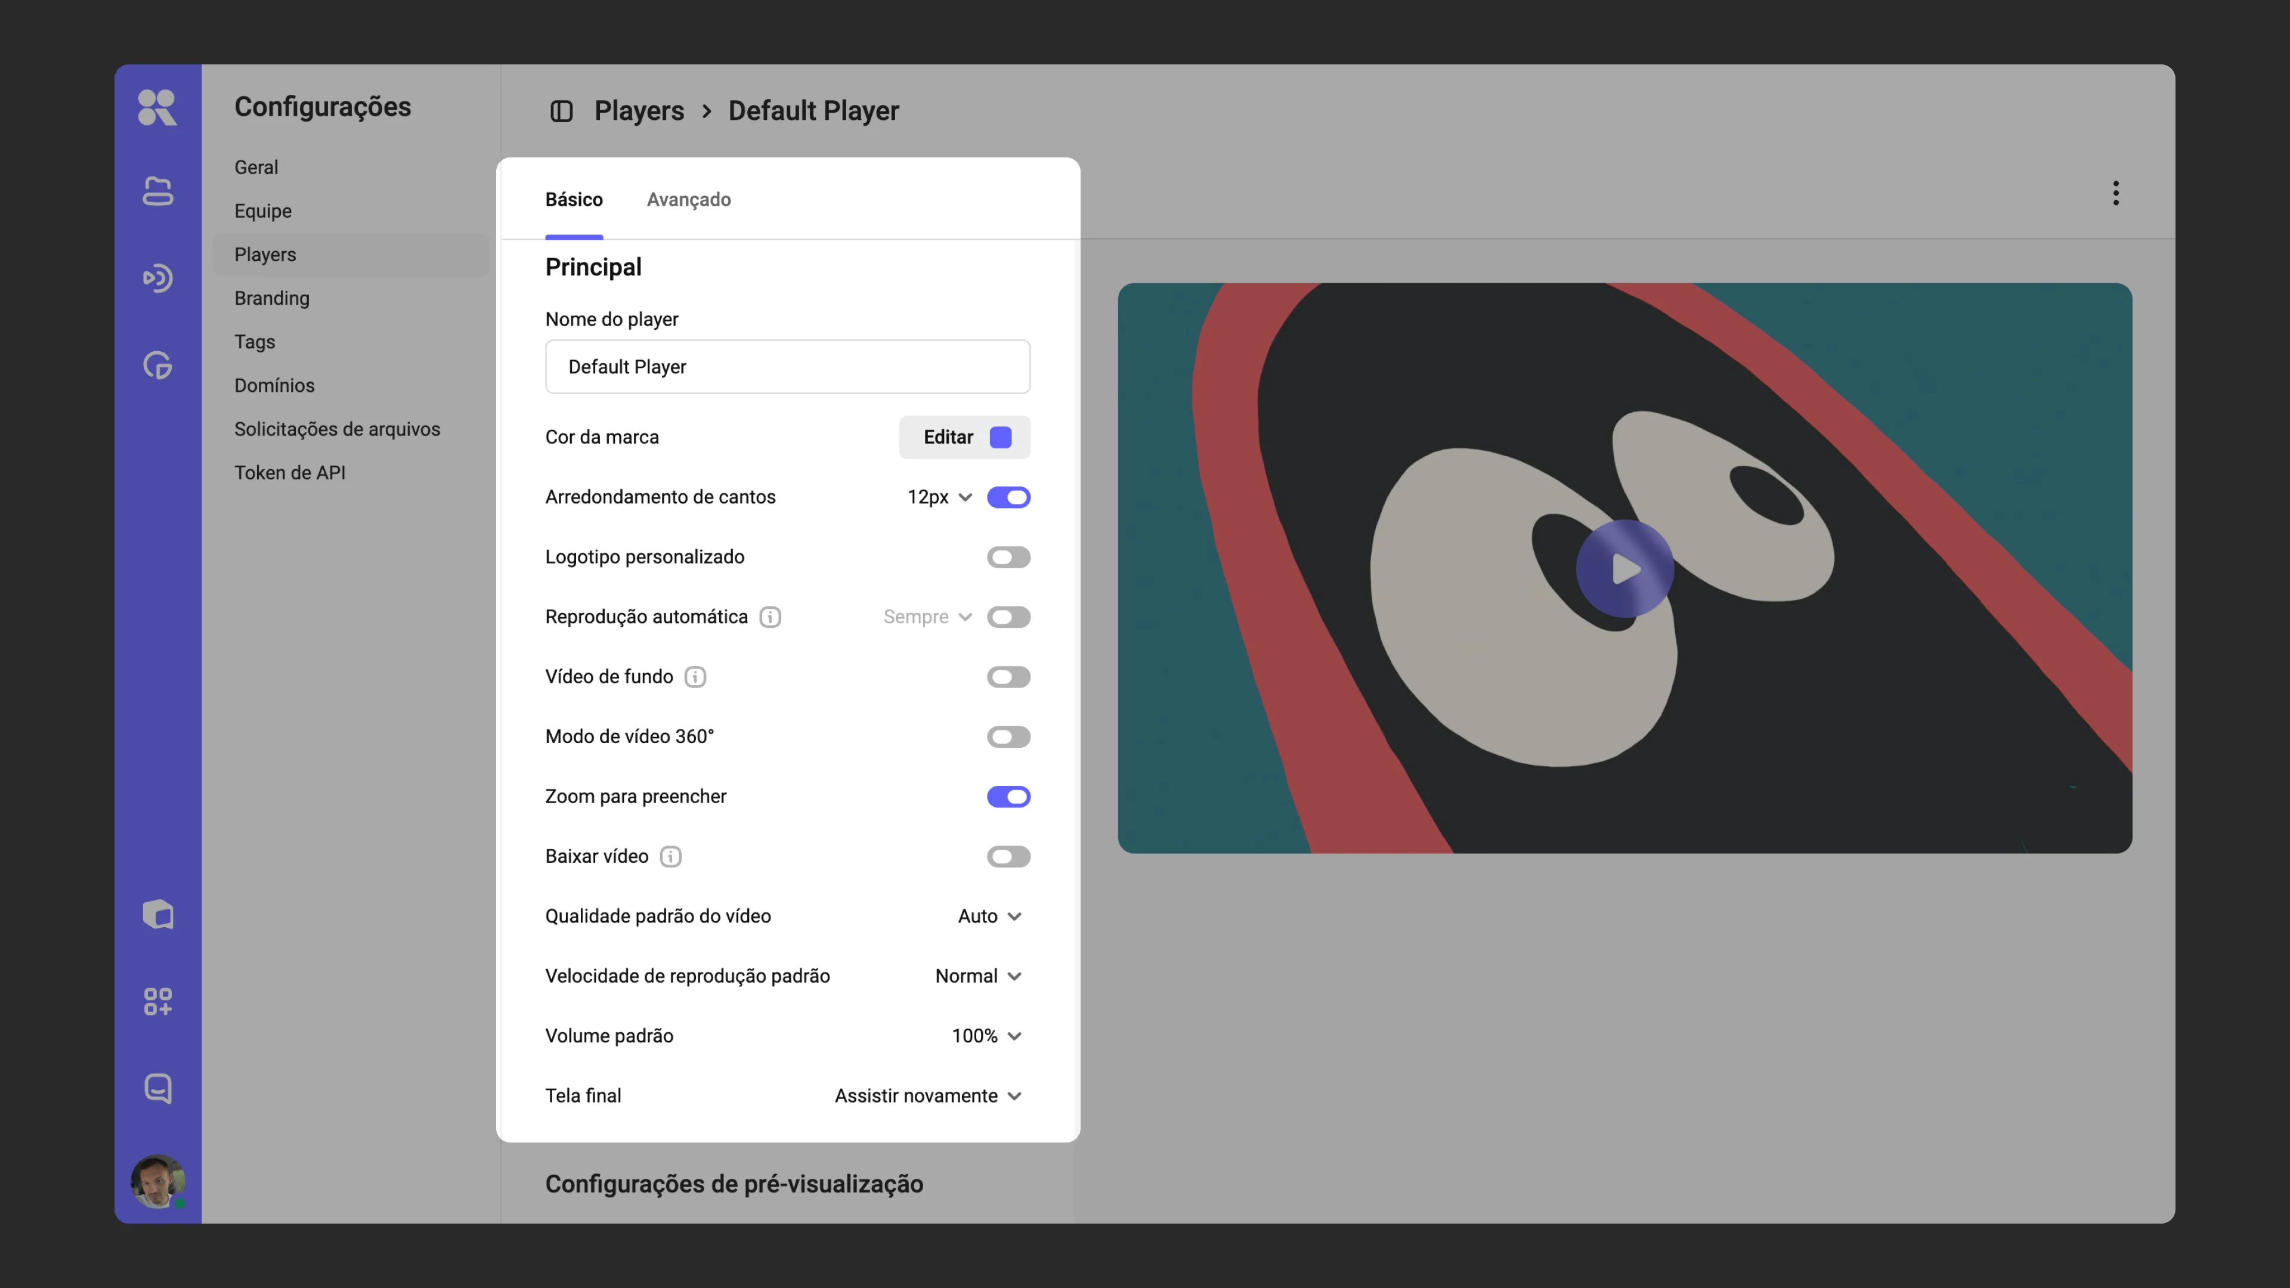2290x1288 pixels.
Task: Enable Modo de vídeo 360° toggle
Action: pos(1008,737)
